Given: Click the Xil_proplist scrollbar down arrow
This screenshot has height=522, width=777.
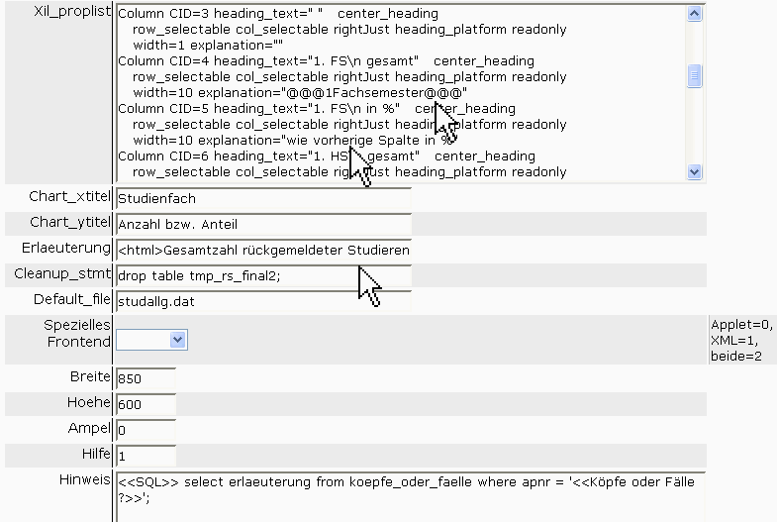Looking at the screenshot, I should [x=694, y=172].
